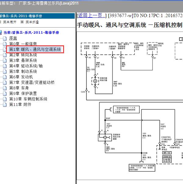Screen dimensions: 183x184
Task: Open 第3章 悬架系统 chapter
Action: coord(23,60)
